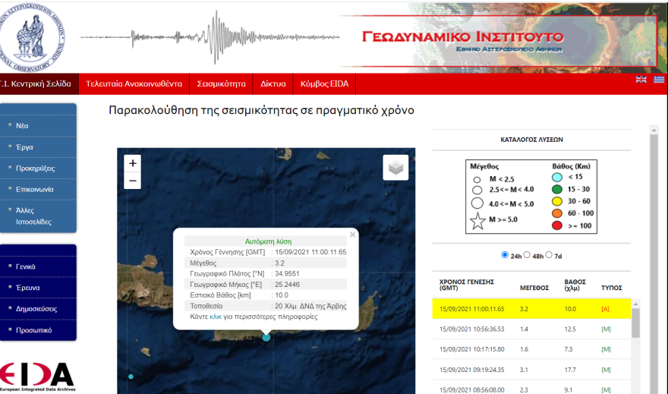
Task: Click the κλικ link for more information
Action: pos(216,317)
